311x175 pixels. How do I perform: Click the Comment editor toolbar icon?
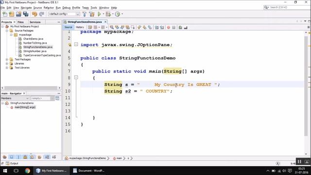[180, 27]
